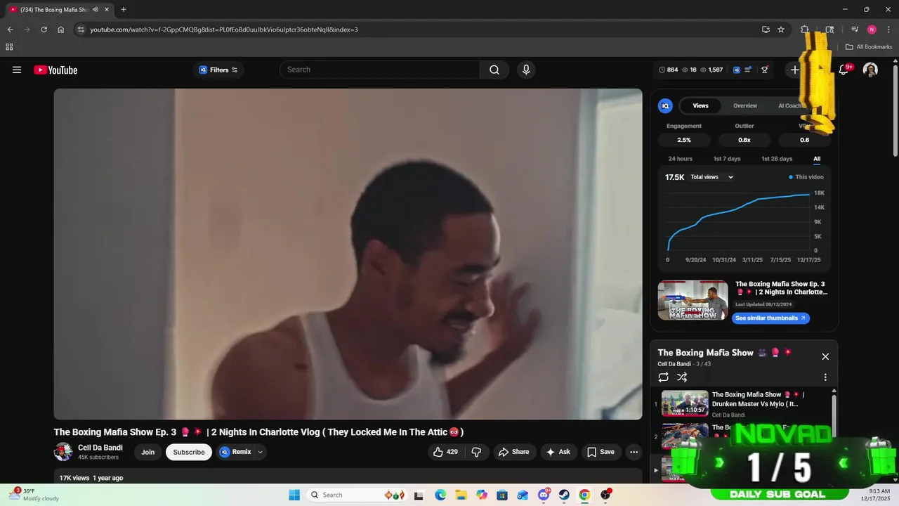Click the Chrome address bar URL

pos(224,30)
